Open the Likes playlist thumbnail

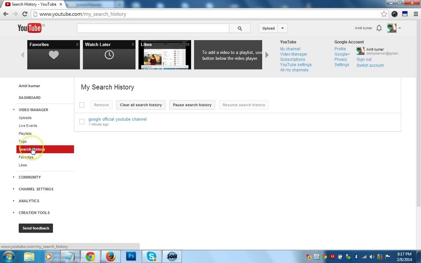[x=164, y=55]
